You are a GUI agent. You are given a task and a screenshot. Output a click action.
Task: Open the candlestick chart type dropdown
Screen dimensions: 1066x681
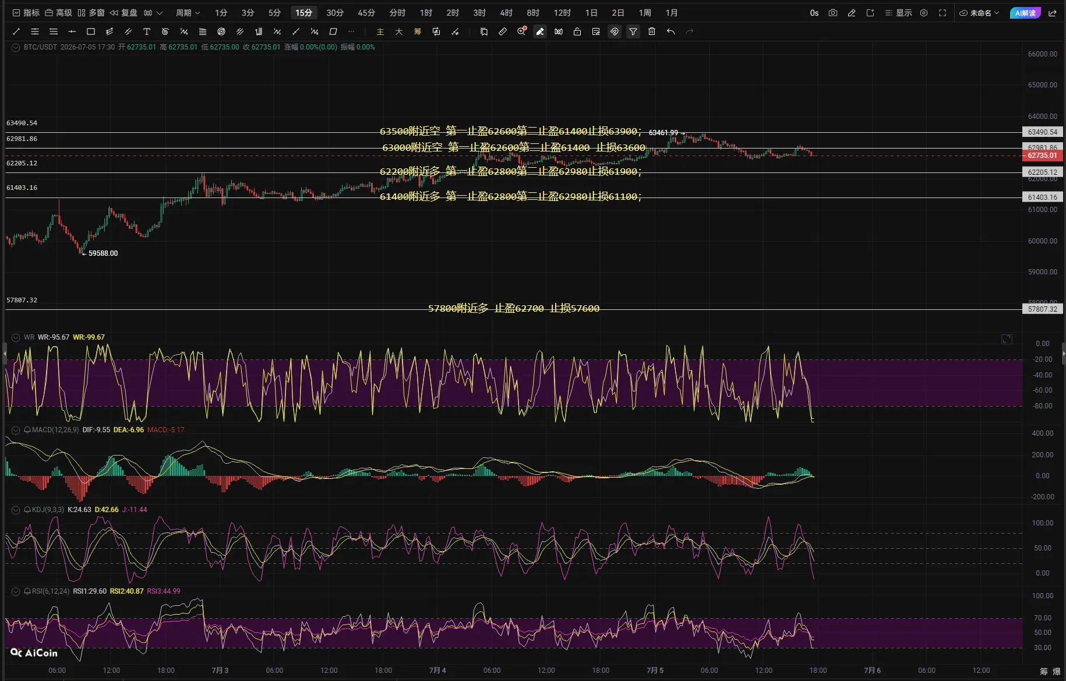pos(153,13)
